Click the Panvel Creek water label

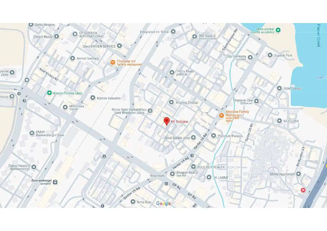pos(319,35)
